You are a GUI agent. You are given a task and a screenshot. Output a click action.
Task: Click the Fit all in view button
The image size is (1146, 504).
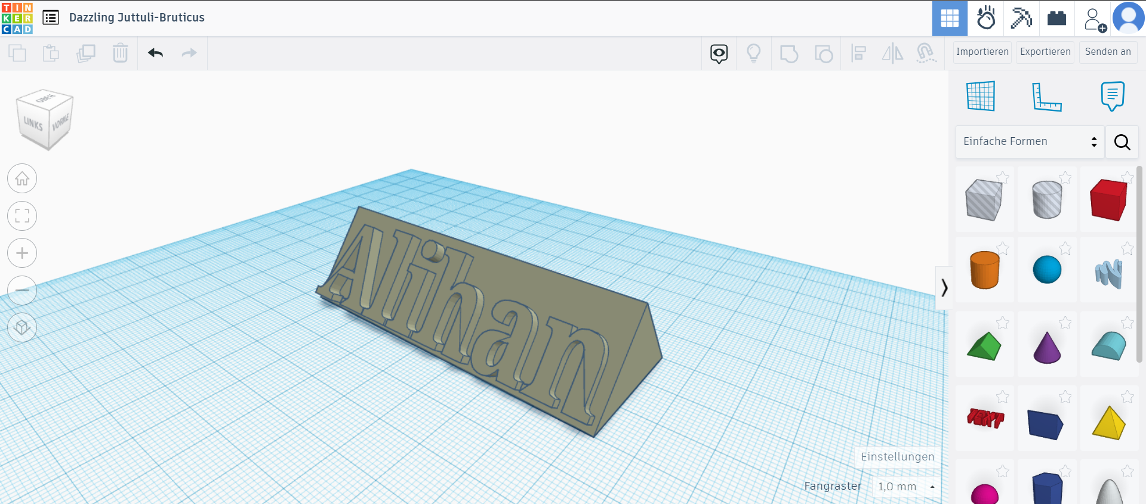(22, 216)
